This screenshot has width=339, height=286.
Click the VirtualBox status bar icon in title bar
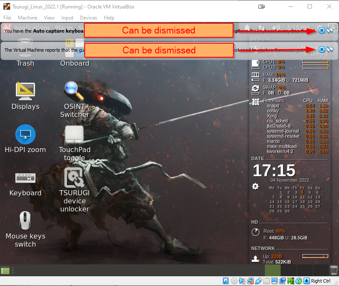tap(261, 7)
